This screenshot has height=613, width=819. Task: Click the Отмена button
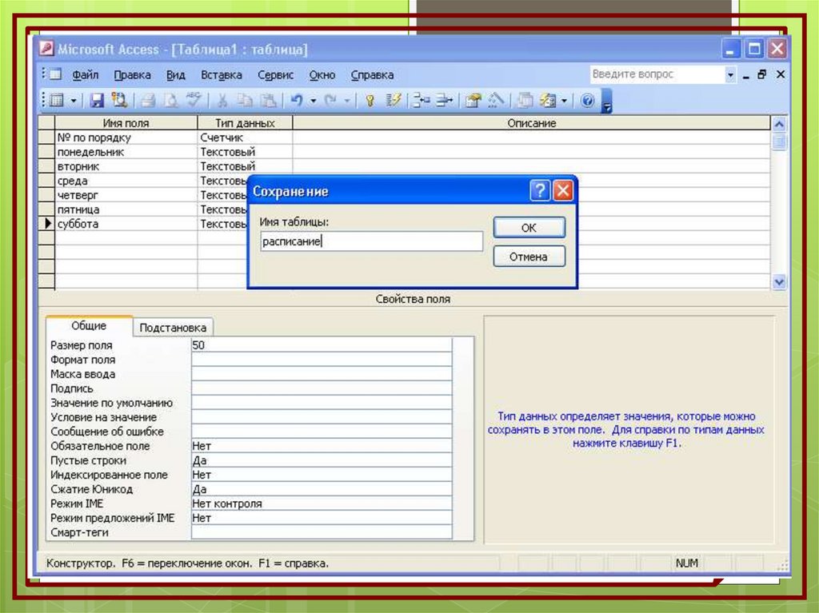click(529, 257)
